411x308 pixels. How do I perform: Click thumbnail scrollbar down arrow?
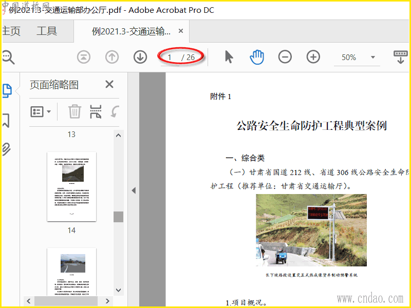(x=119, y=290)
